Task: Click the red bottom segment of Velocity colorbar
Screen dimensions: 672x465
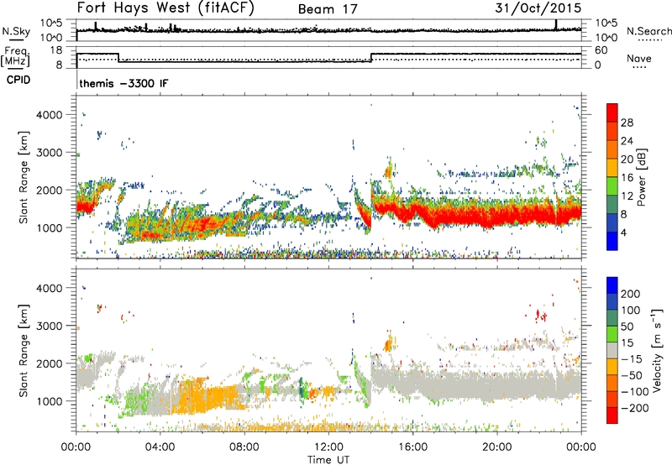Action: tap(612, 415)
